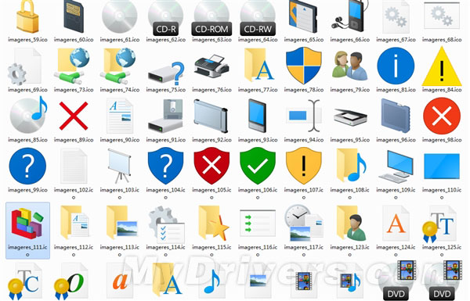Screen dimensions: 470x301
Task: Click the file name imageres_81.ico
Action: coord(396,90)
